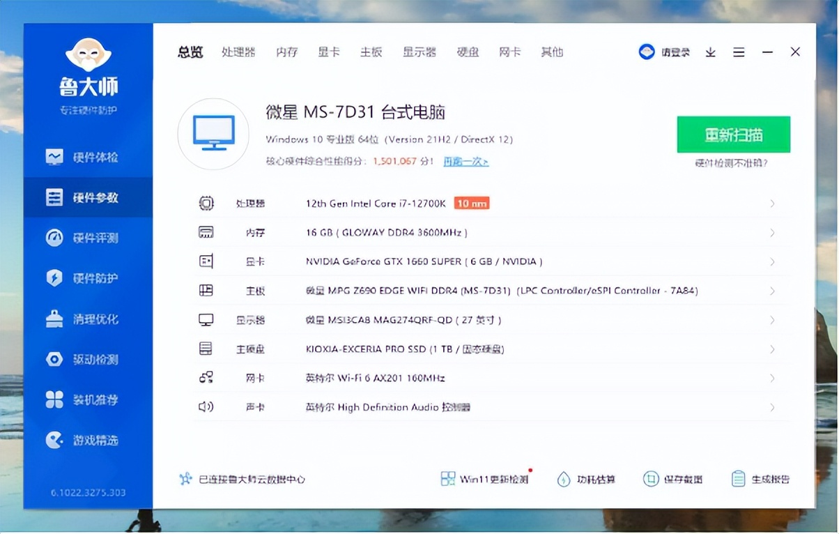Expand the NVIDIA GeForce GTX 1660 SUPER row
The width and height of the screenshot is (839, 534).
[x=488, y=261]
